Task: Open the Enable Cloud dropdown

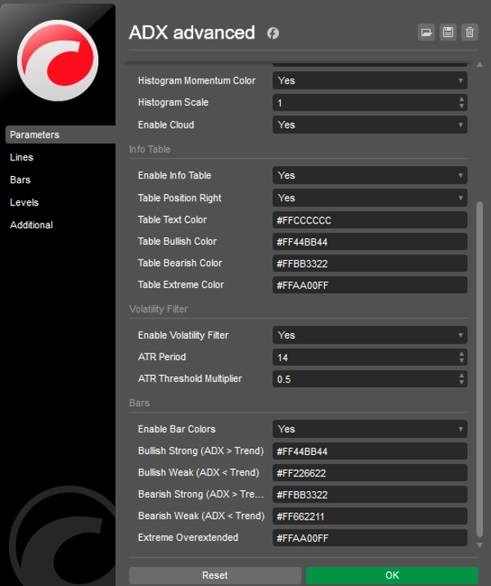Action: pyautogui.click(x=369, y=125)
